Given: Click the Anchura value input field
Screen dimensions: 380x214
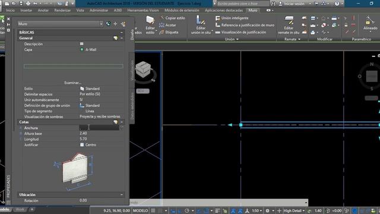Looking at the screenshot, I should coord(99,128).
